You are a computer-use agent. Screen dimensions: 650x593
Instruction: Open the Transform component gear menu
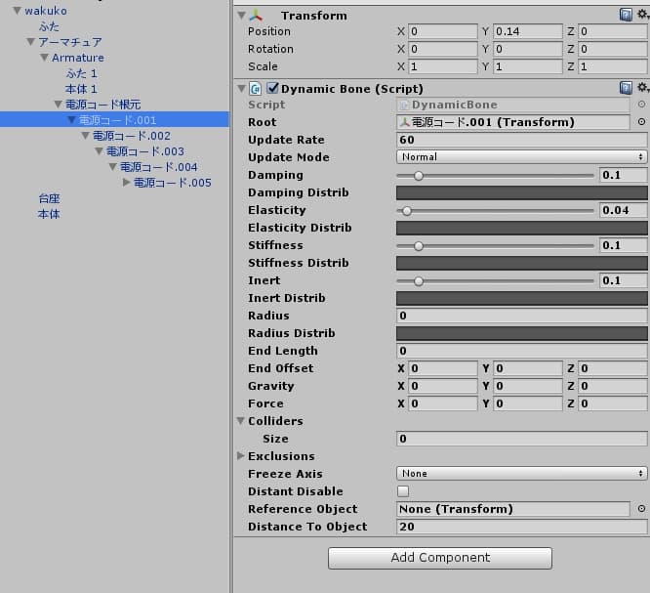[642, 15]
